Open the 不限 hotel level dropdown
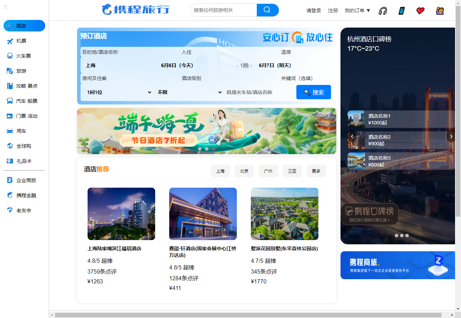This screenshot has height=318, width=461. 189,92
